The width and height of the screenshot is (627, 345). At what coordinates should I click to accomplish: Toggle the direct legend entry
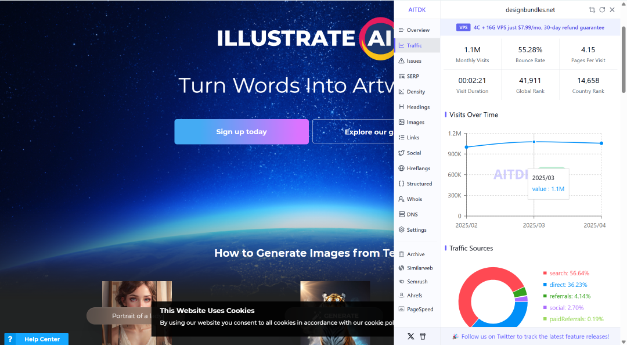565,285
